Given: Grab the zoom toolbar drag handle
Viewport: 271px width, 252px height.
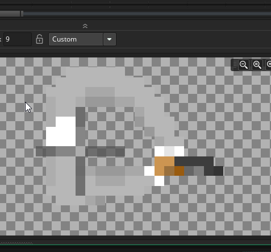Looking at the screenshot, I should (235, 65).
